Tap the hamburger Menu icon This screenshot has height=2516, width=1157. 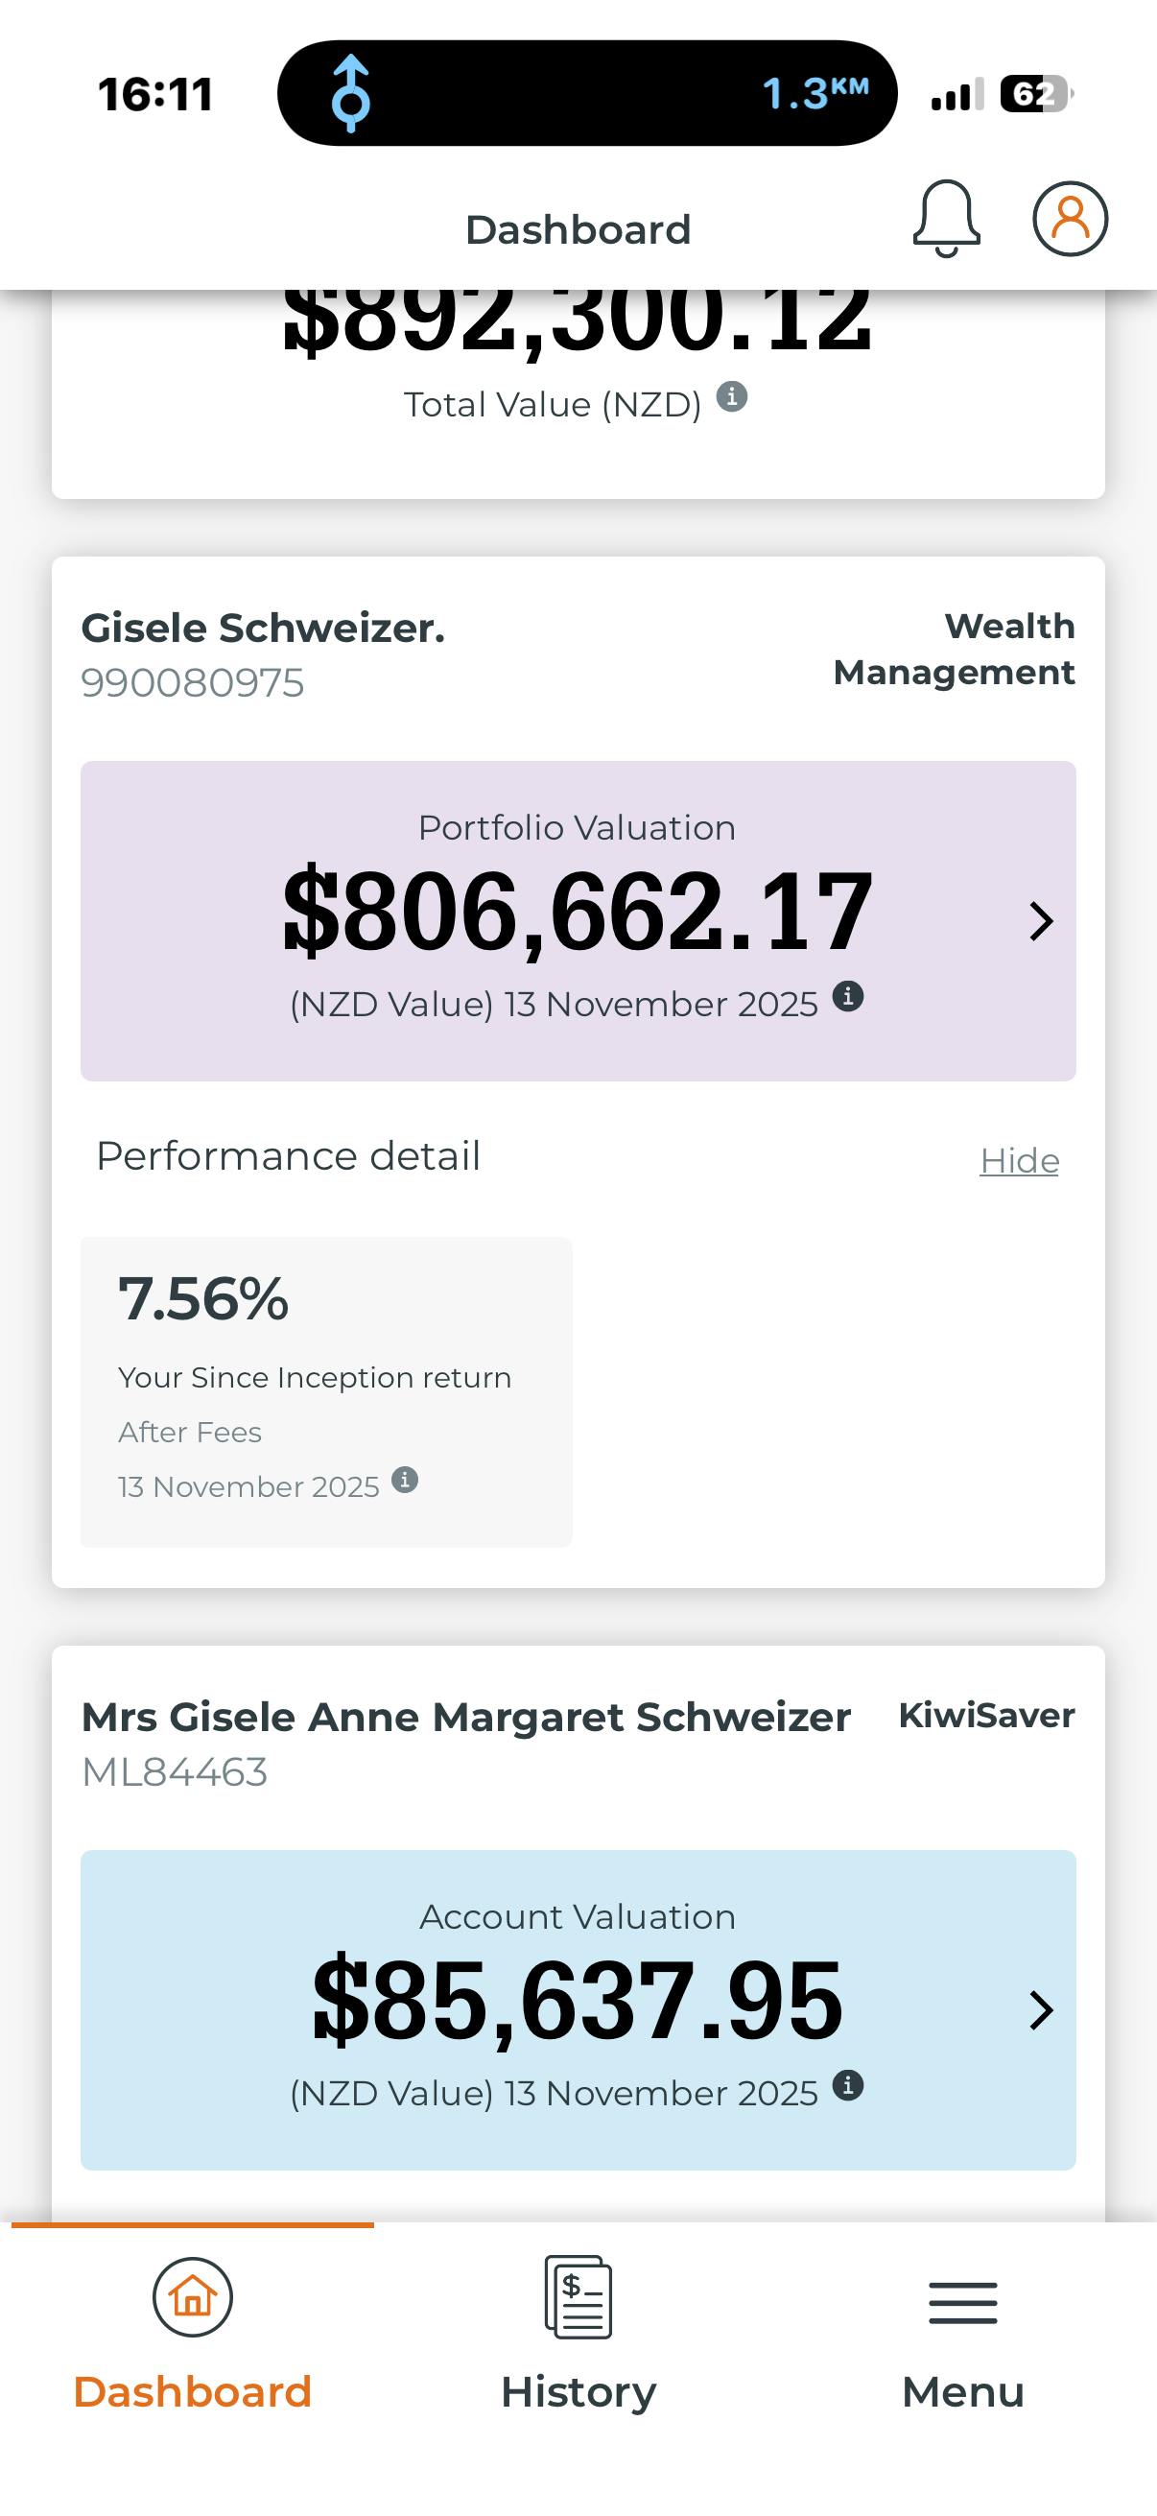click(x=962, y=2302)
